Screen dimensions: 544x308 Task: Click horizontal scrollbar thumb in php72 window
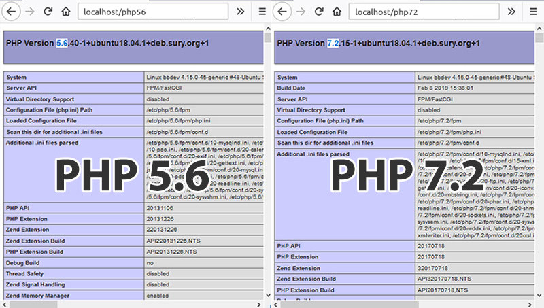pos(350,305)
